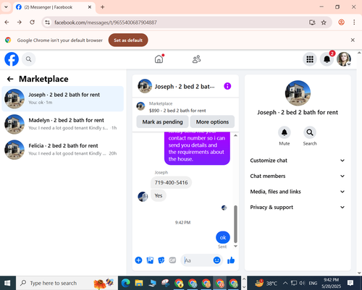The height and width of the screenshot is (290, 362).
Task: Navigate back in Chrome
Action: 7,22
